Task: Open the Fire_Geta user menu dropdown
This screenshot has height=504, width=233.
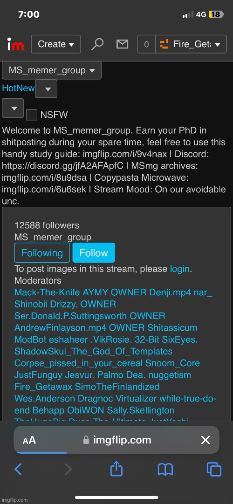Action: click(192, 44)
